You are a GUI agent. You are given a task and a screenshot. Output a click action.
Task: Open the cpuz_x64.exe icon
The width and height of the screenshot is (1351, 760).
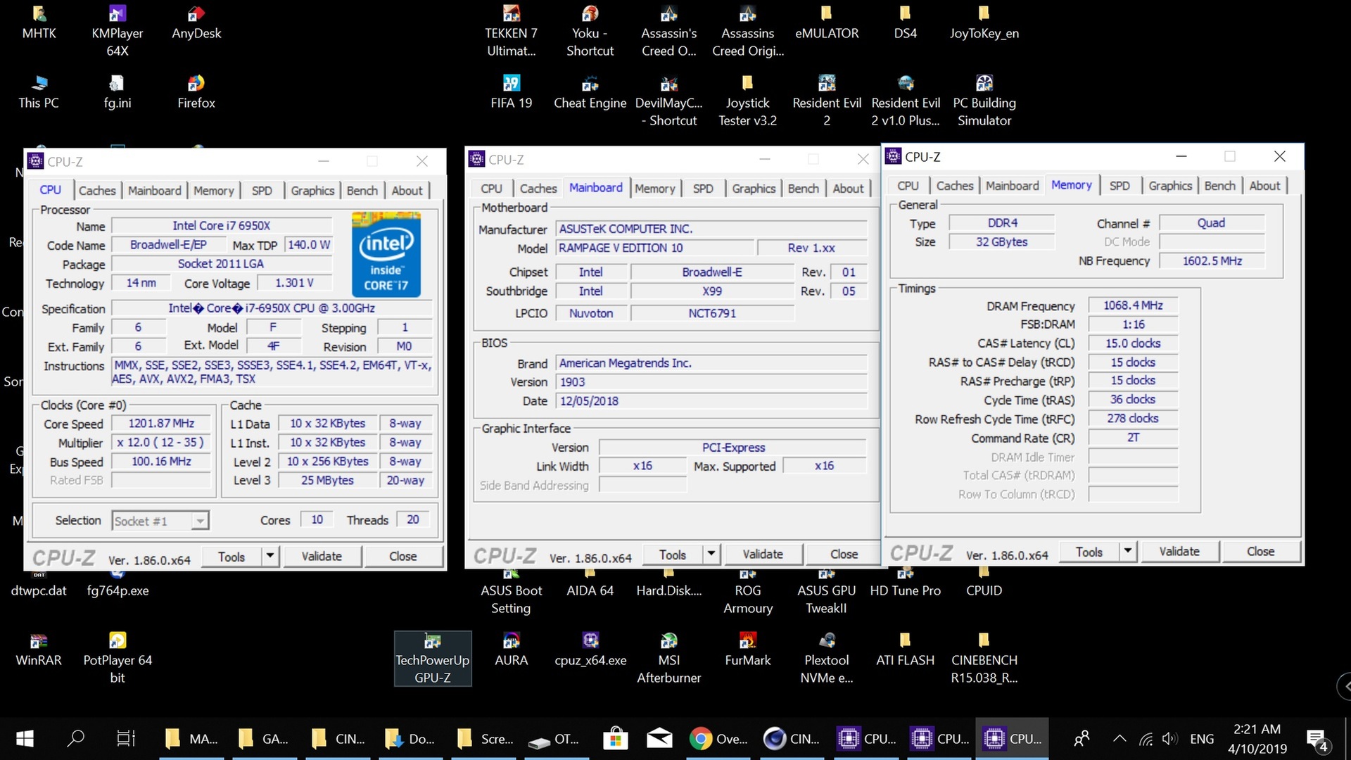click(590, 650)
